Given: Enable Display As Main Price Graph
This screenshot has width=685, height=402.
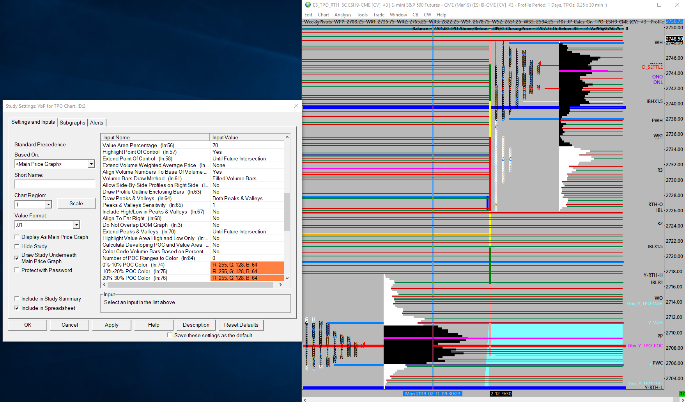Looking at the screenshot, I should pos(17,237).
